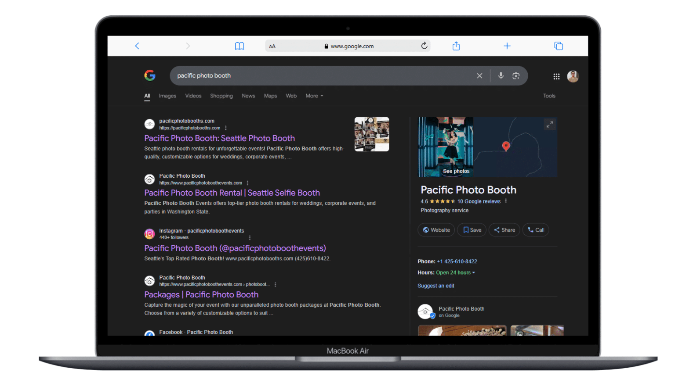Click the address bar showing www.google.com
Viewport: 675px width, 383px height.
click(348, 46)
